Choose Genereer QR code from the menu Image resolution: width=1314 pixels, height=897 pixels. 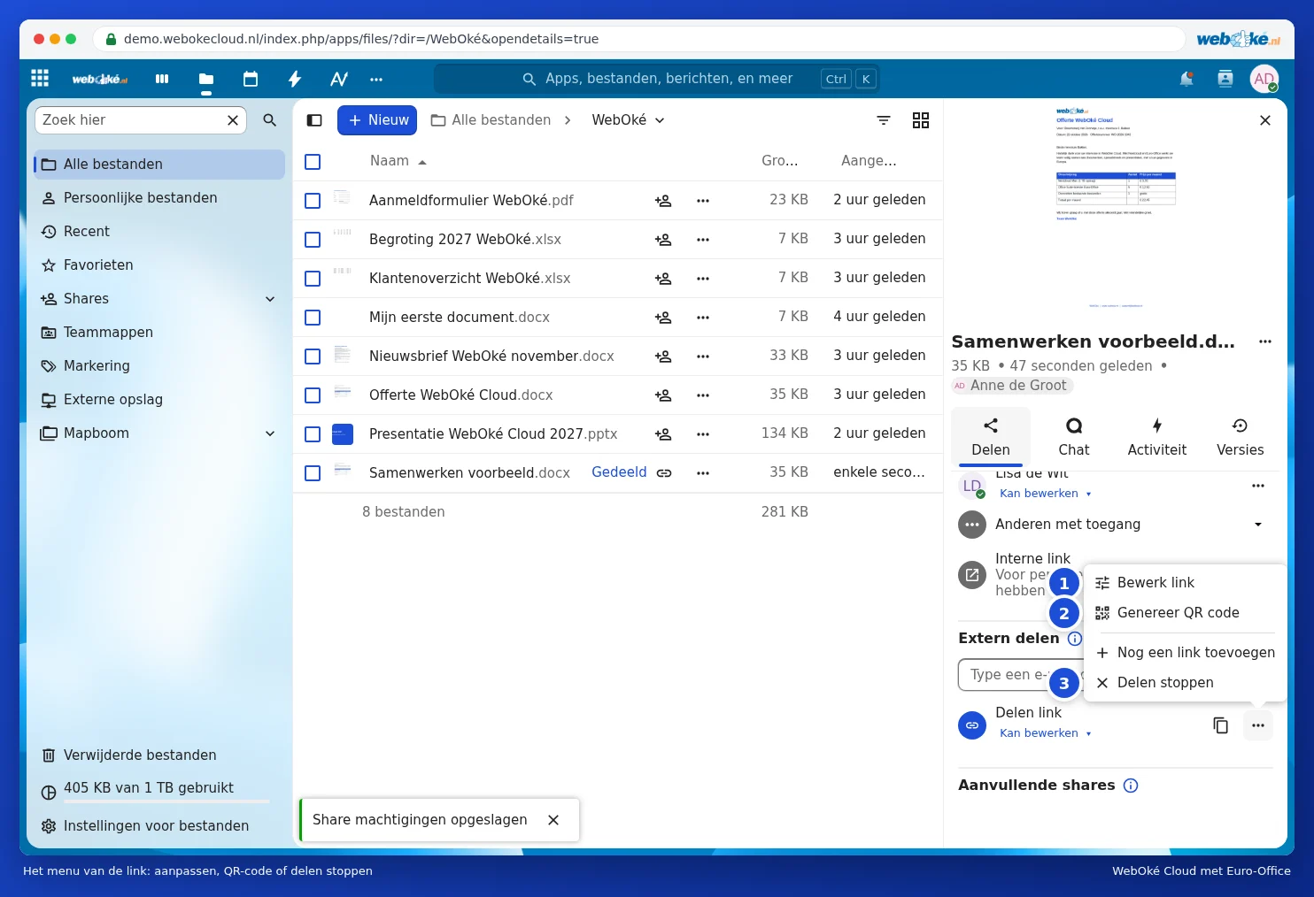click(1186, 613)
